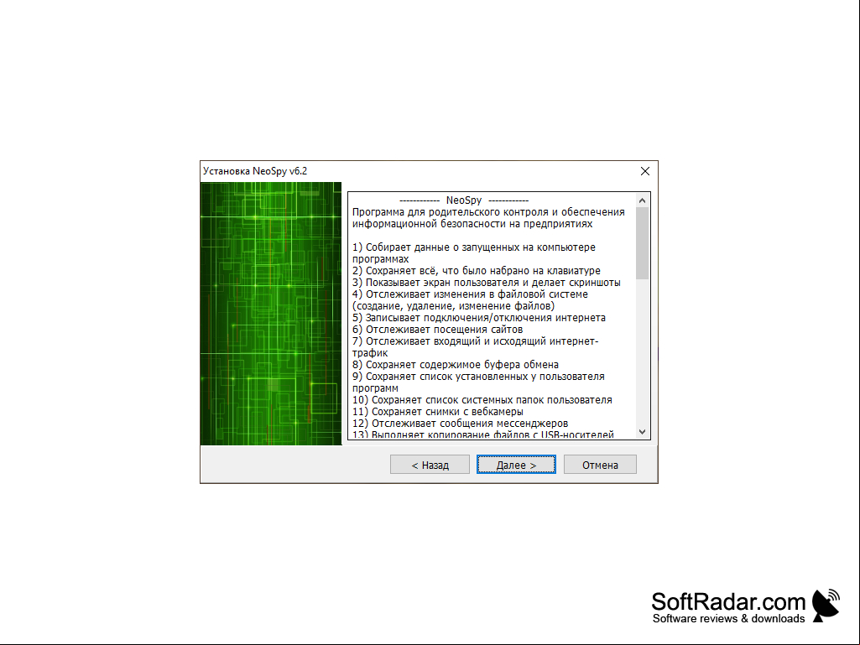860x645 pixels.
Task: Click the line '6) Отслеживает посещения сайтов'
Action: pyautogui.click(x=437, y=330)
